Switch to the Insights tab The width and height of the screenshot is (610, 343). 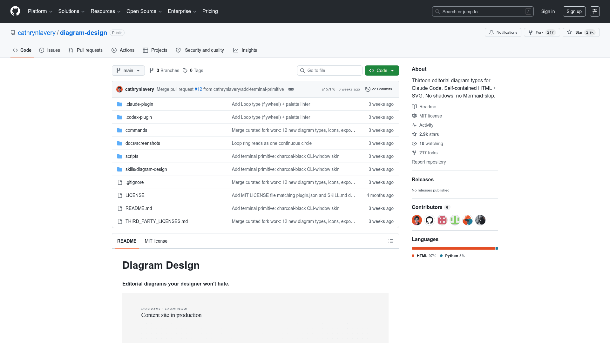pyautogui.click(x=245, y=50)
